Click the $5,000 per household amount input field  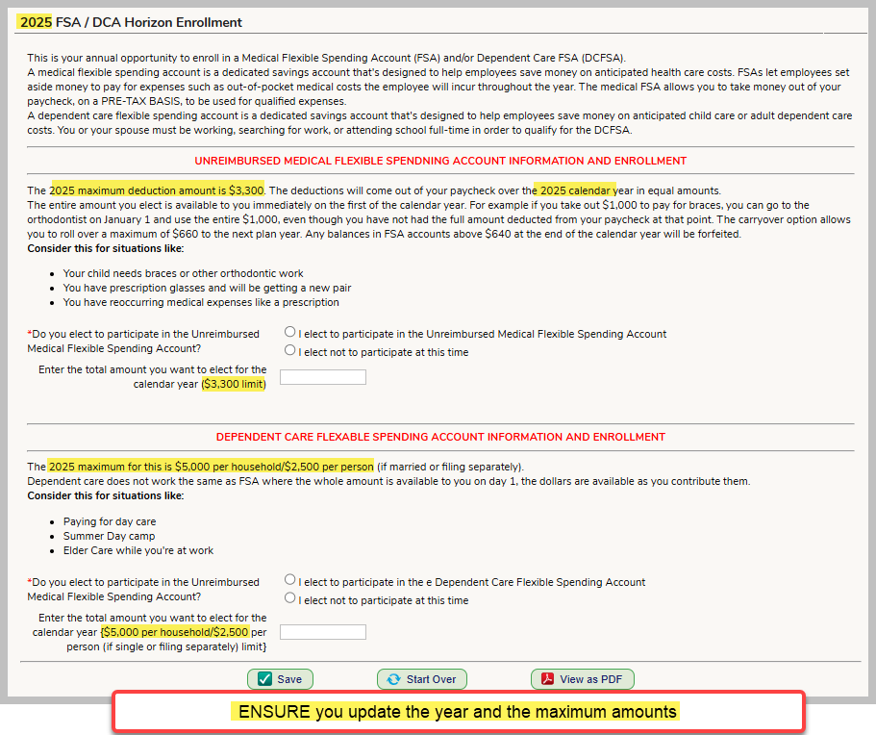(x=323, y=632)
